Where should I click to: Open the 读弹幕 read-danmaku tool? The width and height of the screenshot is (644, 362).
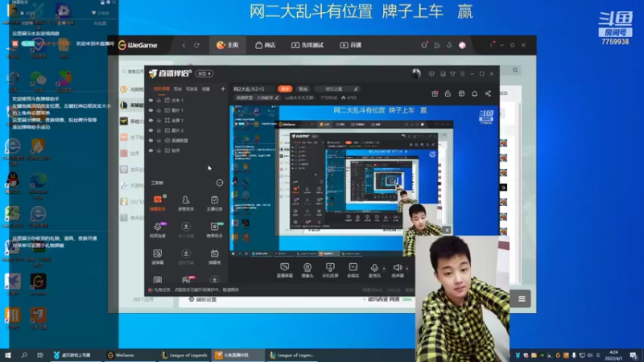[x=157, y=257]
